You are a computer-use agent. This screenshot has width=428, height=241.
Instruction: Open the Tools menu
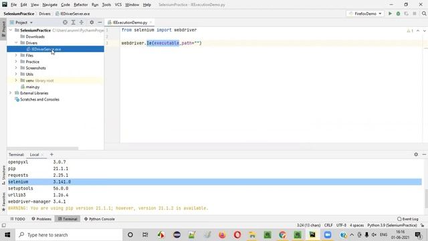click(106, 5)
